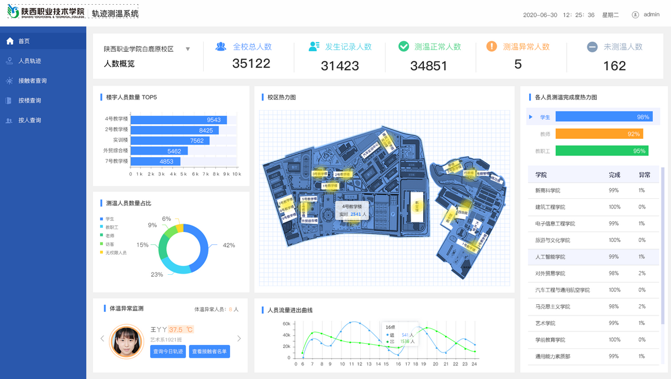Hide 无权限人员 series via legend
The image size is (671, 379).
(x=115, y=252)
